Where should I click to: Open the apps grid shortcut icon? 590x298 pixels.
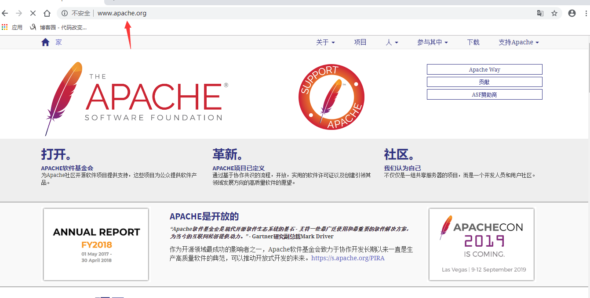click(5, 27)
